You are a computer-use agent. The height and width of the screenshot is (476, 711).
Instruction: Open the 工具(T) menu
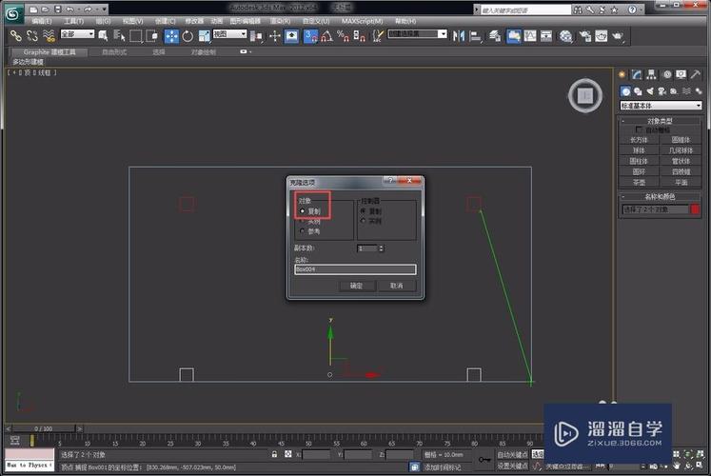pos(73,21)
